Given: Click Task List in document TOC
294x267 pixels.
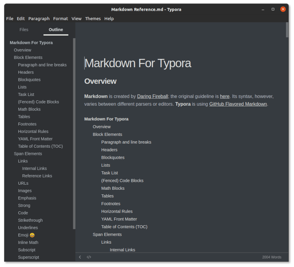Looking at the screenshot, I should tap(110, 173).
